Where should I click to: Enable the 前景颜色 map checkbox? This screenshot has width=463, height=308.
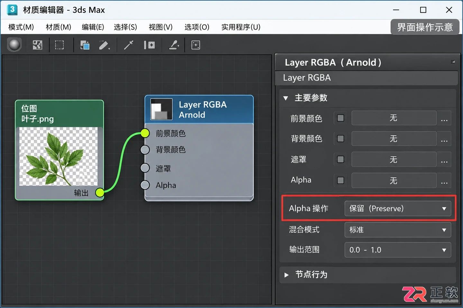coord(340,118)
